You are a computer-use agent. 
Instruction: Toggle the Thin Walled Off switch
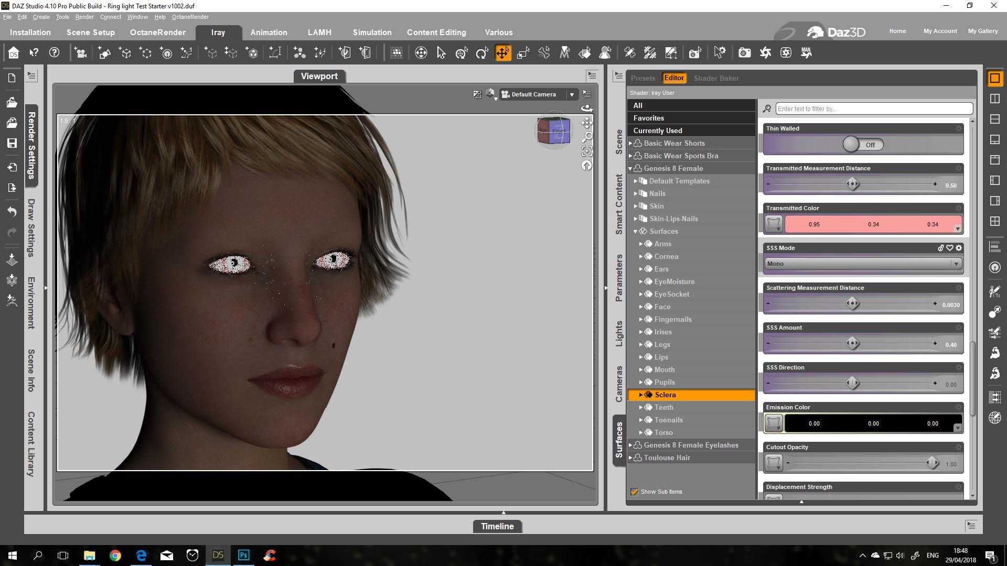[863, 145]
